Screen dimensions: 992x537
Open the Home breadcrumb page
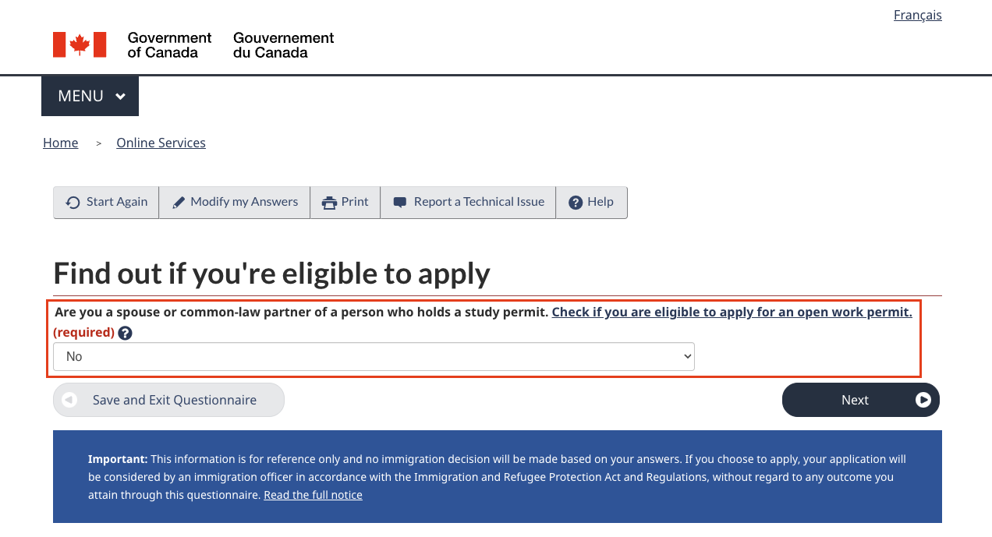pos(60,143)
